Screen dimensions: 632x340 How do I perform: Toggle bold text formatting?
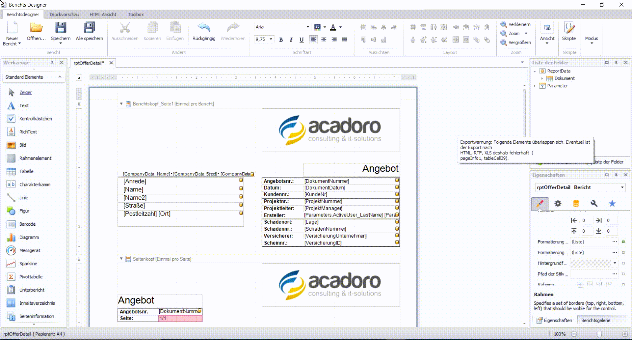click(281, 40)
